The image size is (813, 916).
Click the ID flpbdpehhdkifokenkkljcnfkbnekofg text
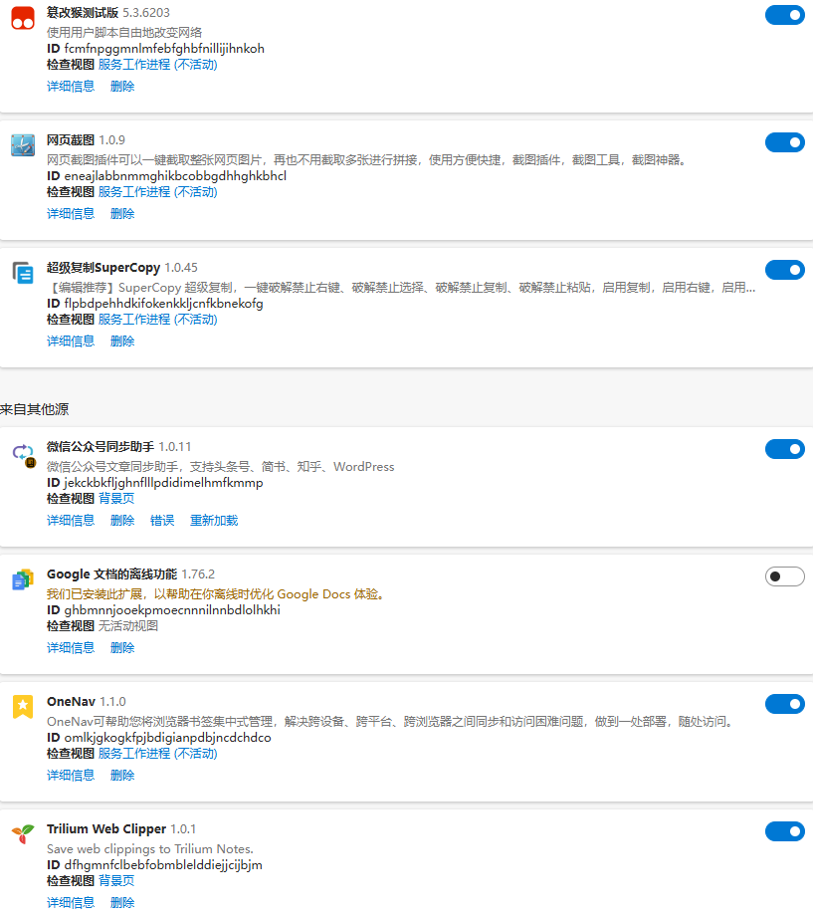click(x=155, y=304)
